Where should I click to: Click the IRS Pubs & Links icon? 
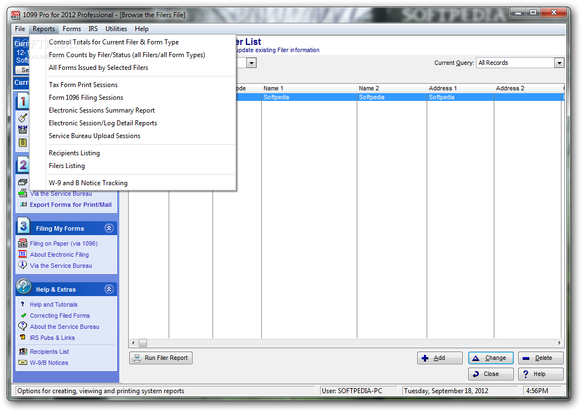tap(23, 337)
